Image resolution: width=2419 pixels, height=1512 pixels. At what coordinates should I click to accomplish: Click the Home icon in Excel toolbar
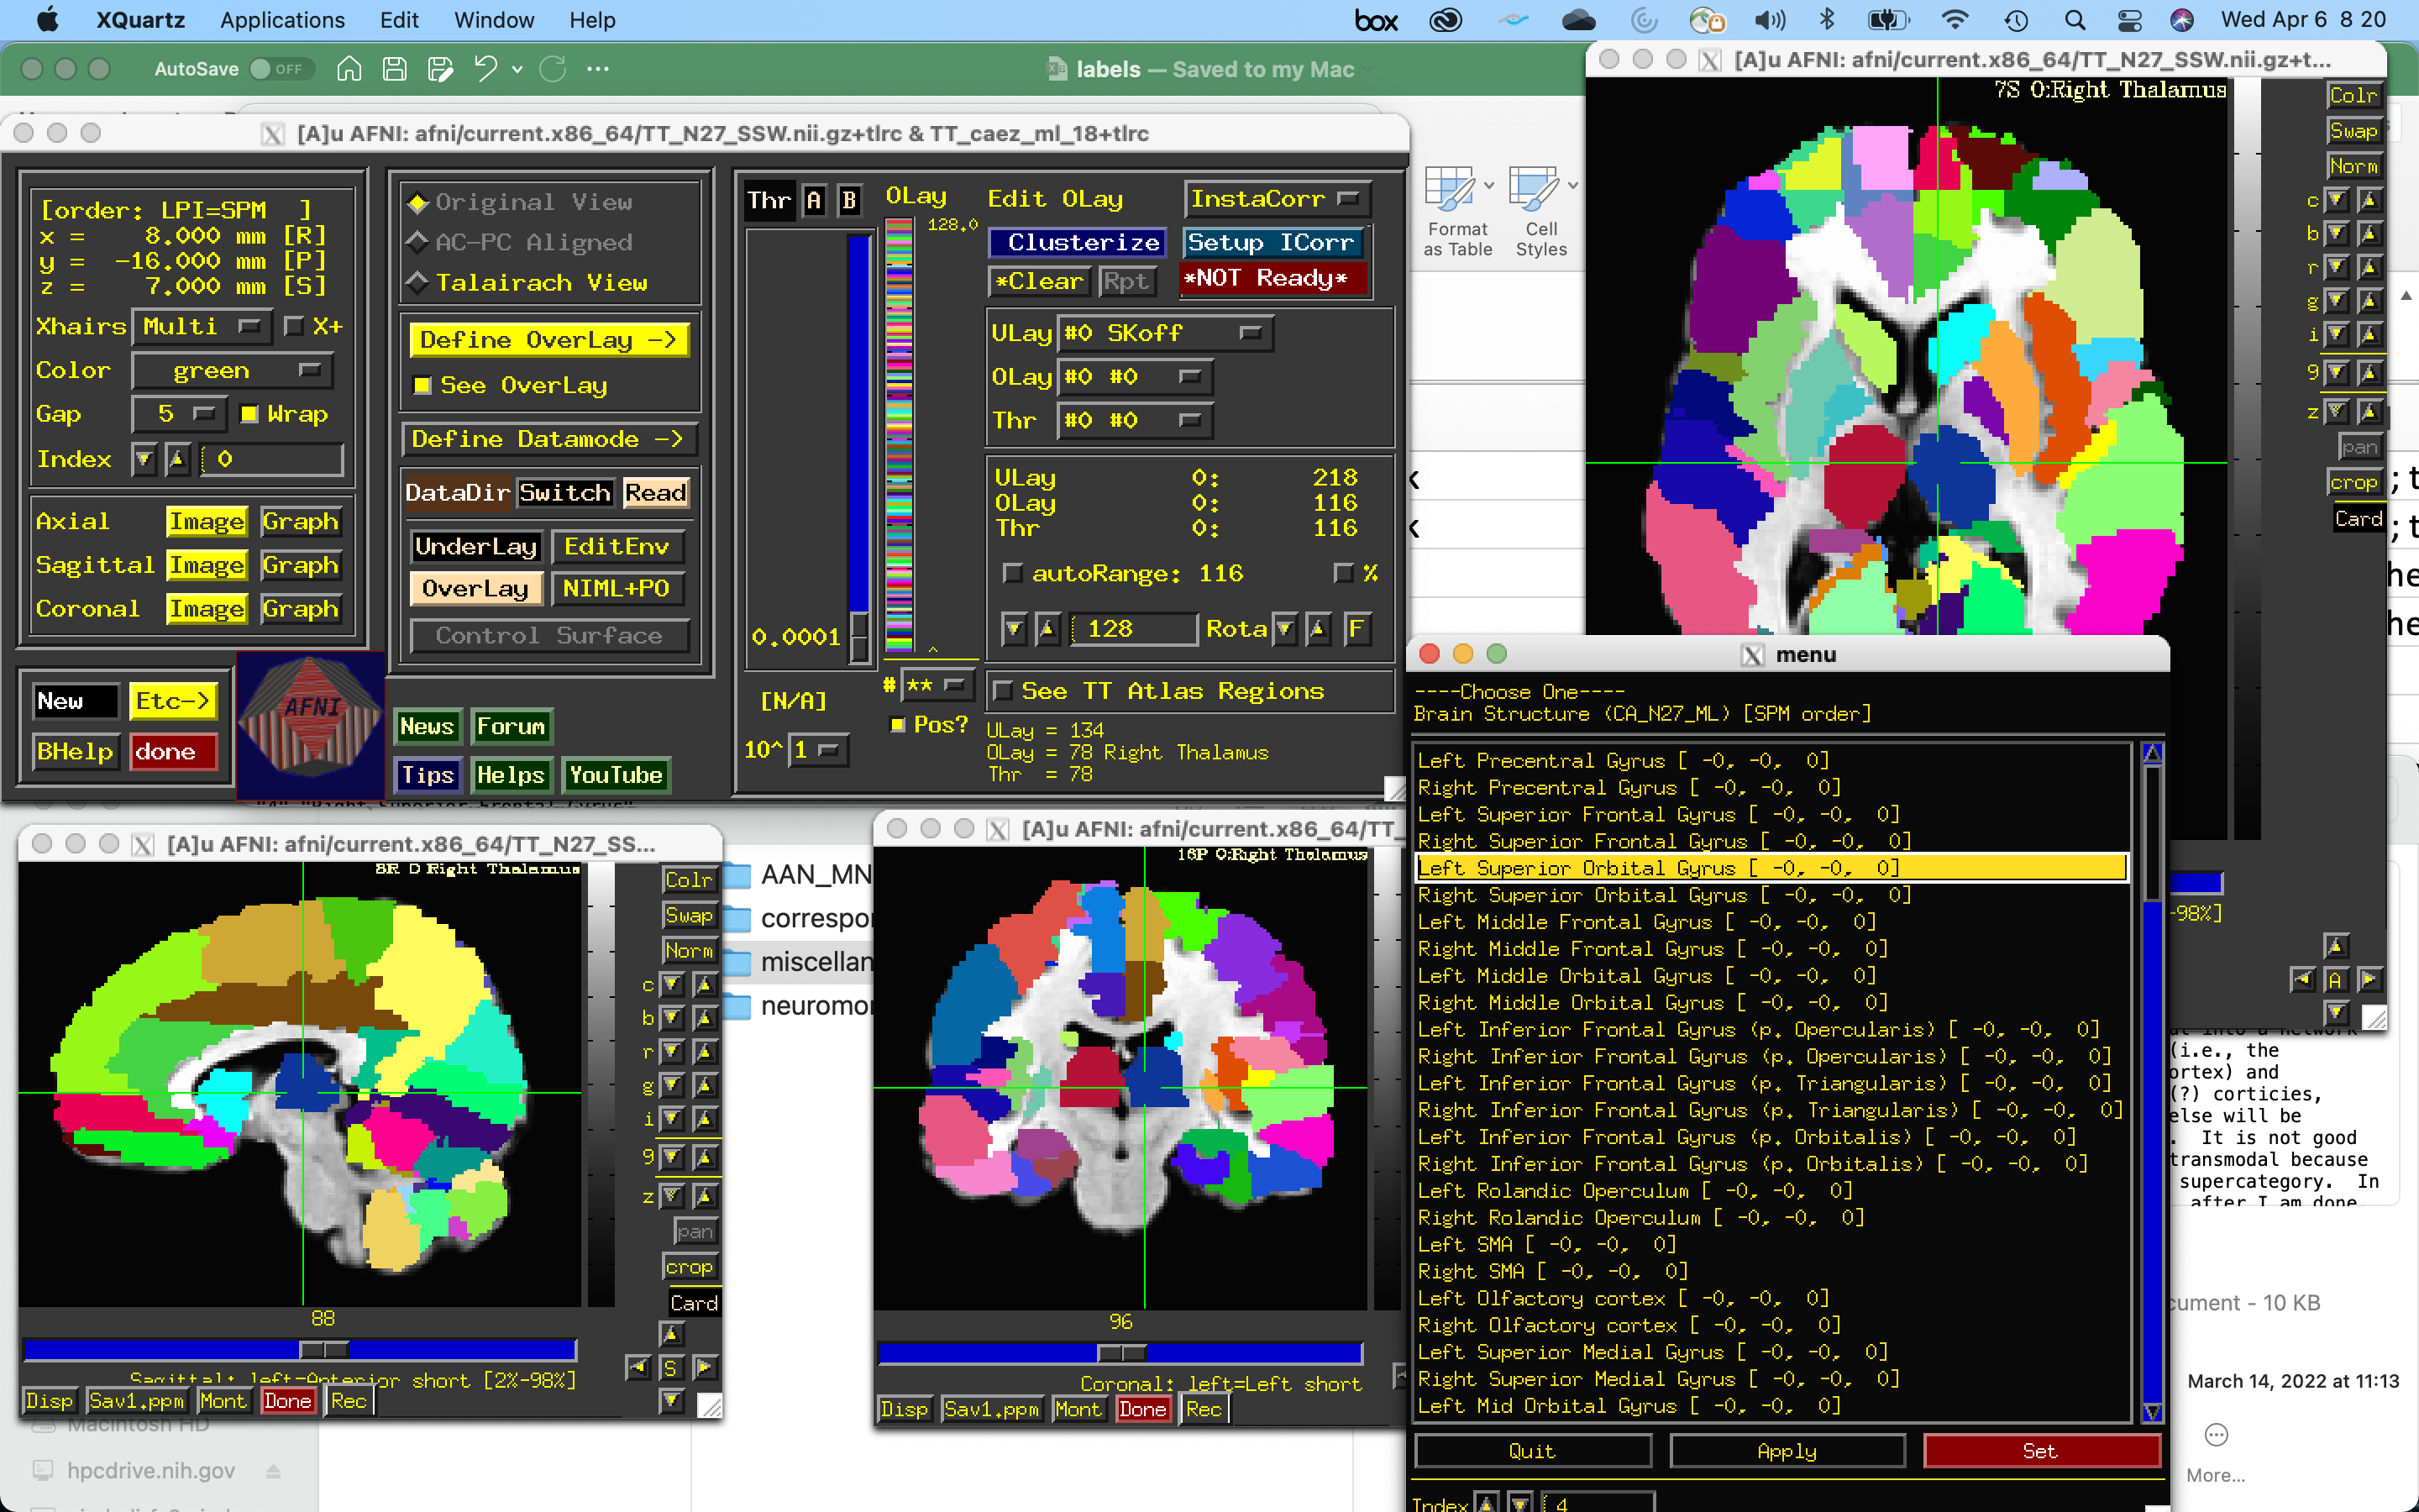(x=349, y=69)
